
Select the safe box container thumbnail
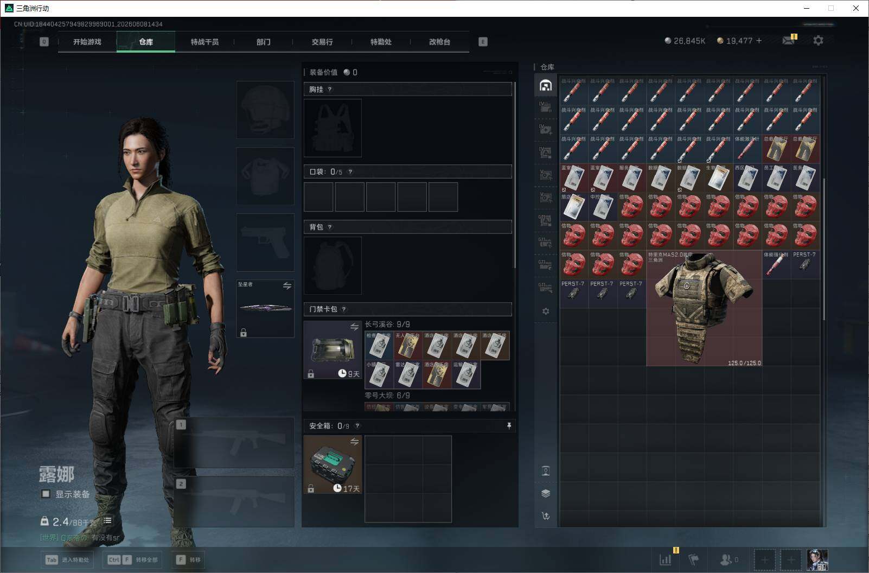[x=333, y=464]
